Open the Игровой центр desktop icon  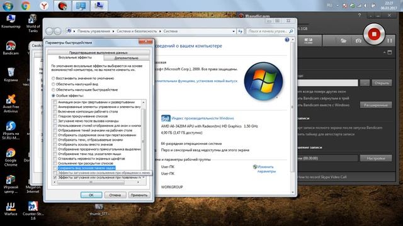click(11, 184)
